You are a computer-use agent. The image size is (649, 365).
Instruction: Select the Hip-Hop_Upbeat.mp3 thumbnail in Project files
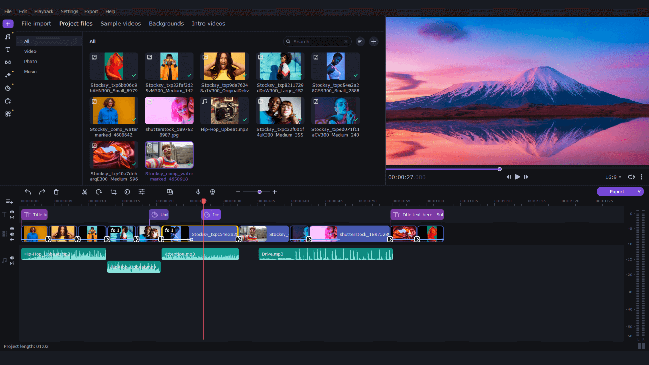(224, 111)
